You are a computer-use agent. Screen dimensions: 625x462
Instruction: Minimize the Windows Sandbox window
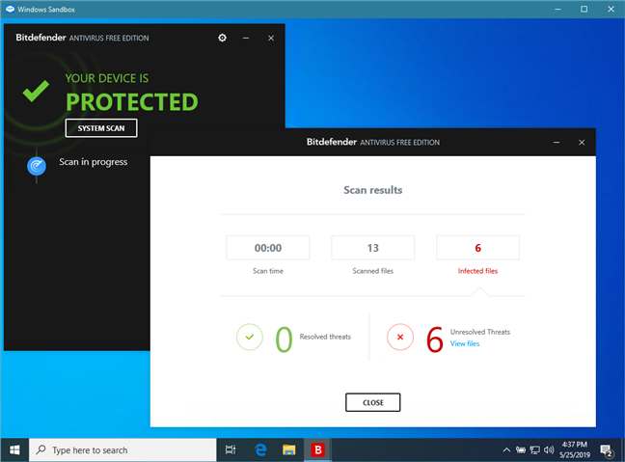click(x=557, y=9)
